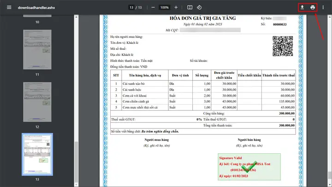Image resolution: width=332 pixels, height=187 pixels.
Task: Click the 'Tiền chiết khấu' column header
Action: pos(249,75)
